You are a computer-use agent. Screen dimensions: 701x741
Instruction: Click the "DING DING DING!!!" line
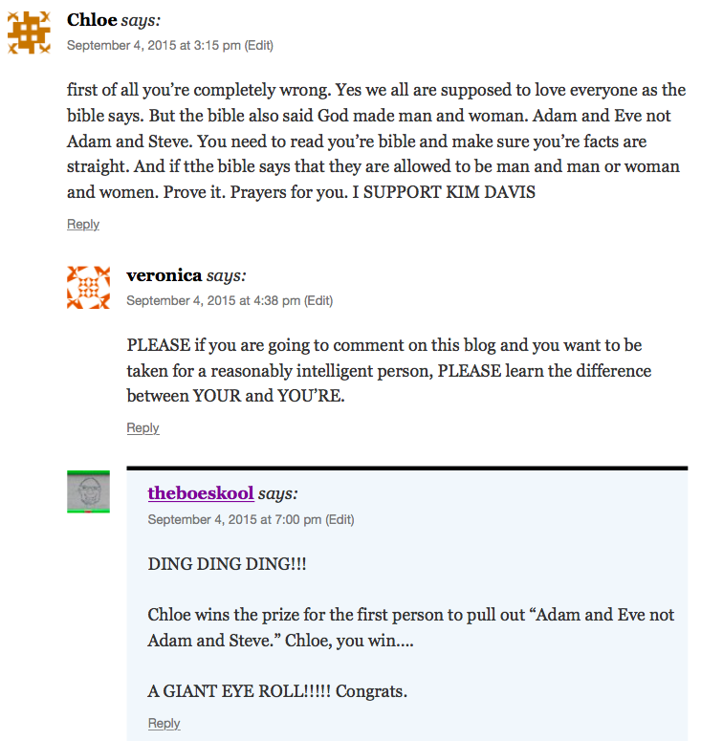pos(228,564)
